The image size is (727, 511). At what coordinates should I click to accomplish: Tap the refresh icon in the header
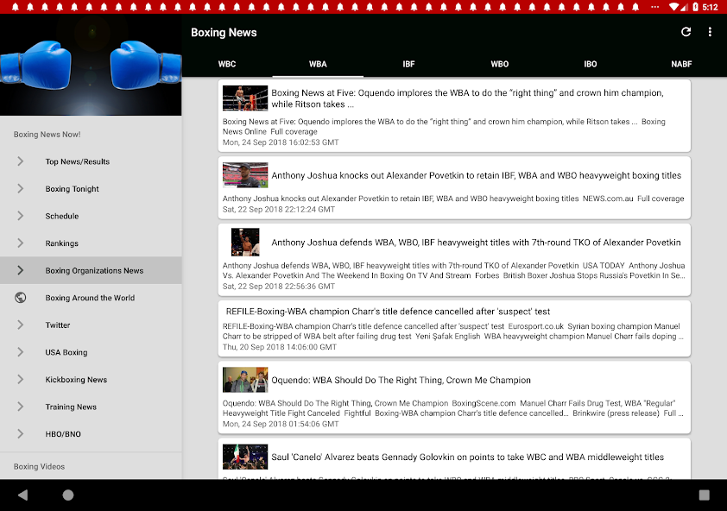click(x=686, y=32)
